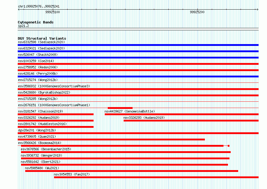Click the DGV Structural Variants track title
The image size is (267, 189).
tap(42, 38)
